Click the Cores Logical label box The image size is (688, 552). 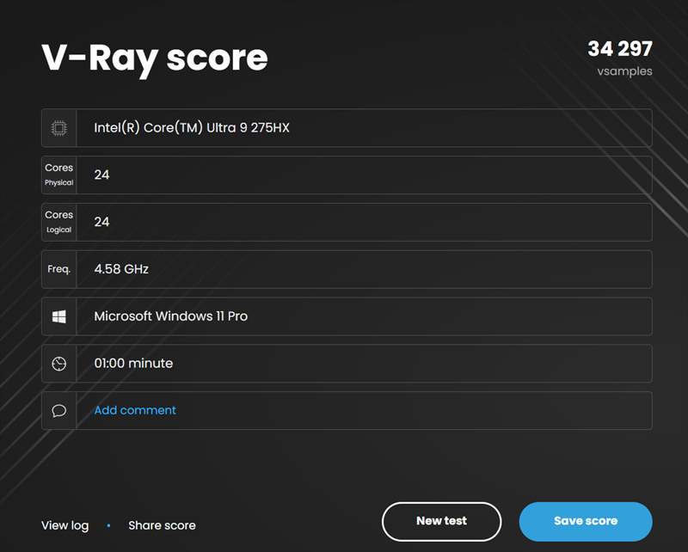coord(58,223)
